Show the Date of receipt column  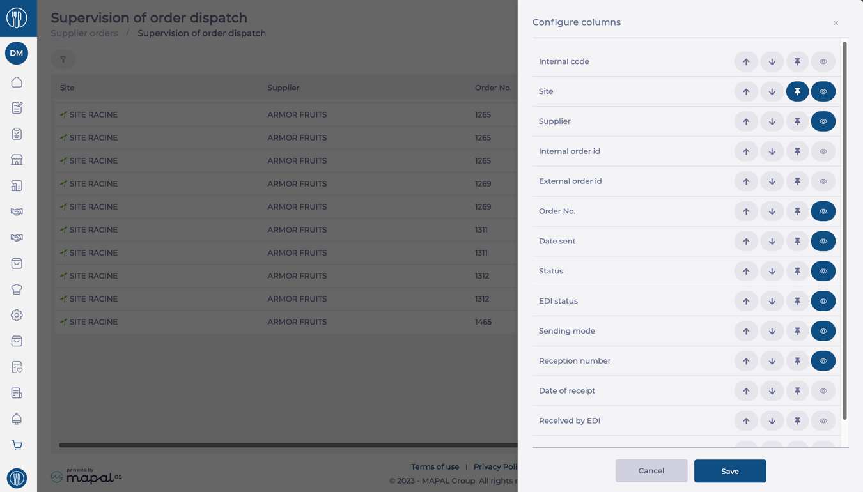pyautogui.click(x=823, y=391)
